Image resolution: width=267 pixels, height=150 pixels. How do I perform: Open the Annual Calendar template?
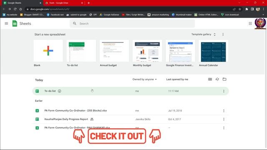click(x=213, y=51)
